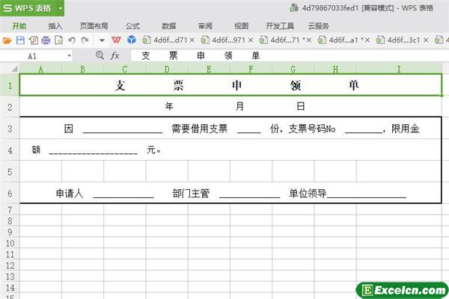Viewport: 449px width, 299px height.
Task: Select row 4 header
Action: tap(10, 150)
